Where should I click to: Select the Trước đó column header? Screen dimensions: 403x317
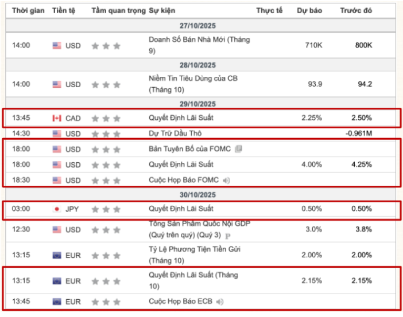(x=356, y=10)
